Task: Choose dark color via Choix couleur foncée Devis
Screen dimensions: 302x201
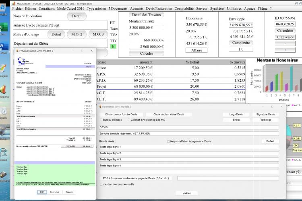Action: (121, 115)
